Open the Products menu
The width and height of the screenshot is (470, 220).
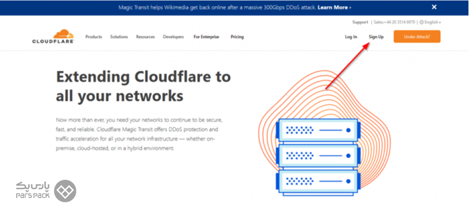[x=93, y=37]
